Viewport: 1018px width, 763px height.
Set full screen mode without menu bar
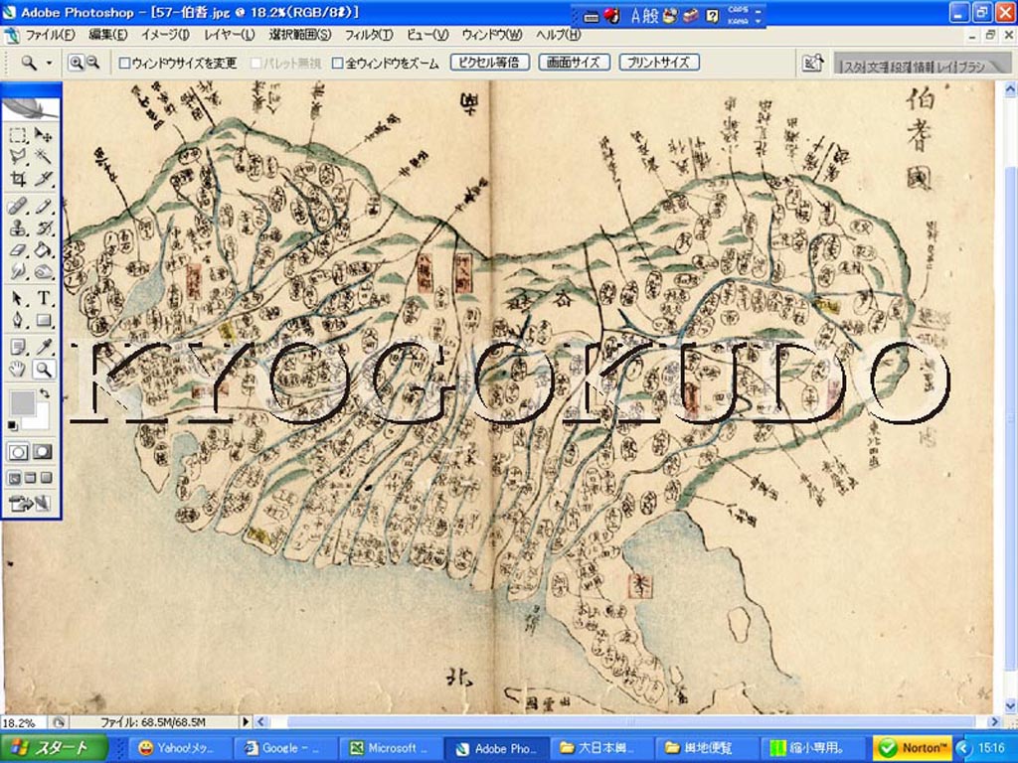46,478
